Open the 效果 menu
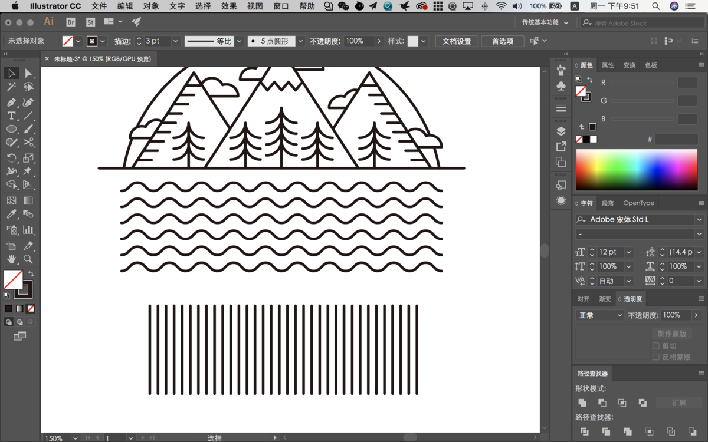The image size is (708, 442). (x=229, y=6)
